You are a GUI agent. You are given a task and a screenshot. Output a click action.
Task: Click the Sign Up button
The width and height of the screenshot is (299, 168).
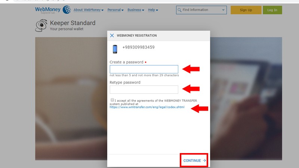point(246,10)
